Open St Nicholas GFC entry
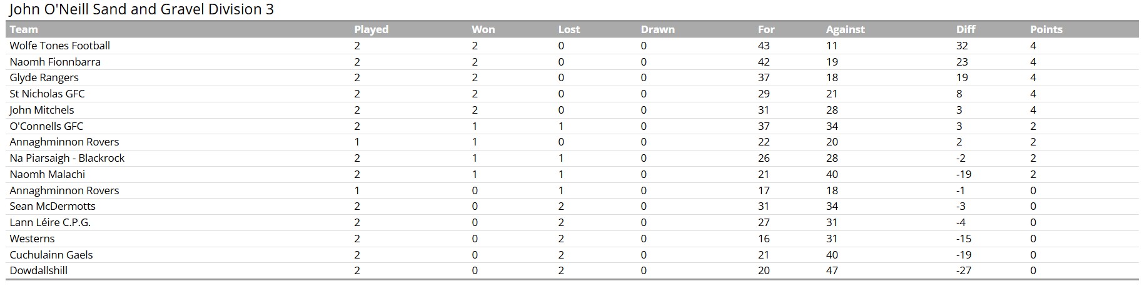The width and height of the screenshot is (1147, 291). pos(47,94)
